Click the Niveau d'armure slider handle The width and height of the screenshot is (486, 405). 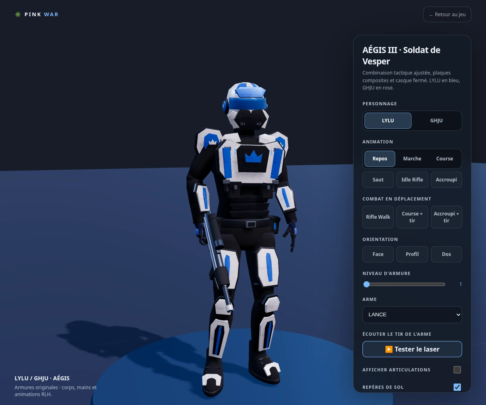click(367, 284)
